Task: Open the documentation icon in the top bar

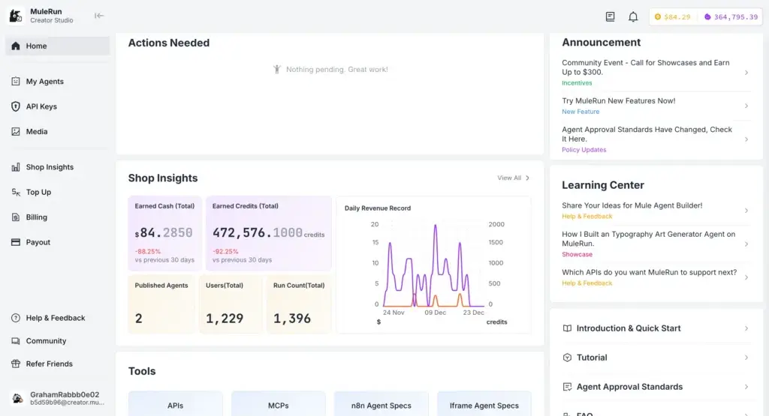Action: 610,16
